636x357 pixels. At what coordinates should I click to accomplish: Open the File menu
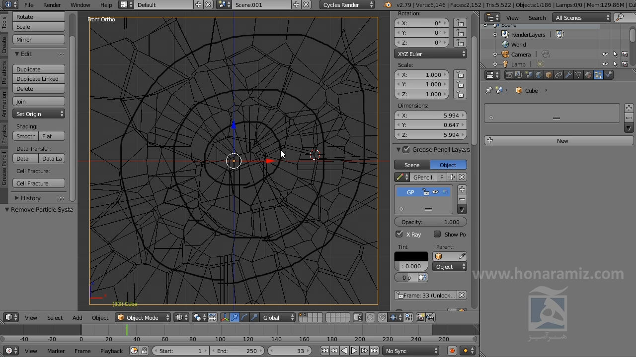(x=29, y=5)
